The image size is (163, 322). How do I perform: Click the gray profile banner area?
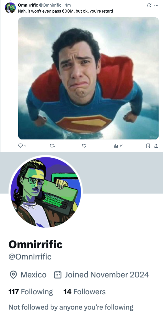122,173
